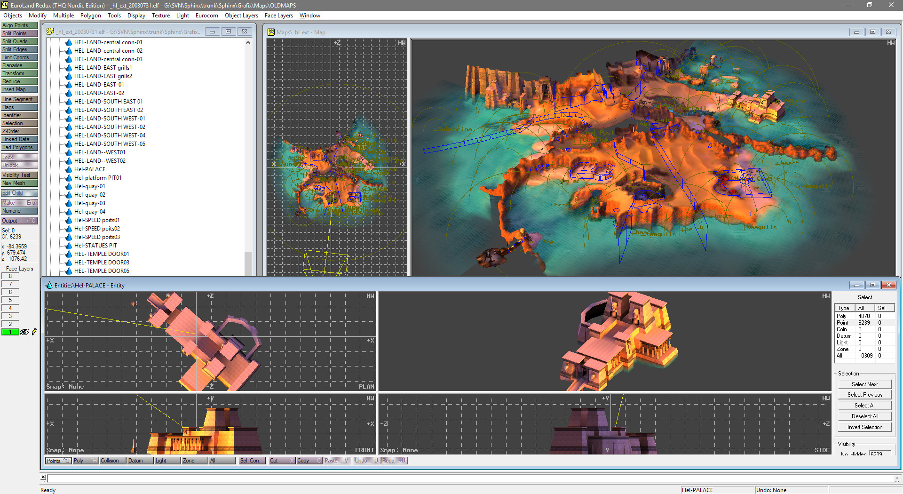The width and height of the screenshot is (903, 494).
Task: Click the Invert Selection button
Action: coord(864,427)
